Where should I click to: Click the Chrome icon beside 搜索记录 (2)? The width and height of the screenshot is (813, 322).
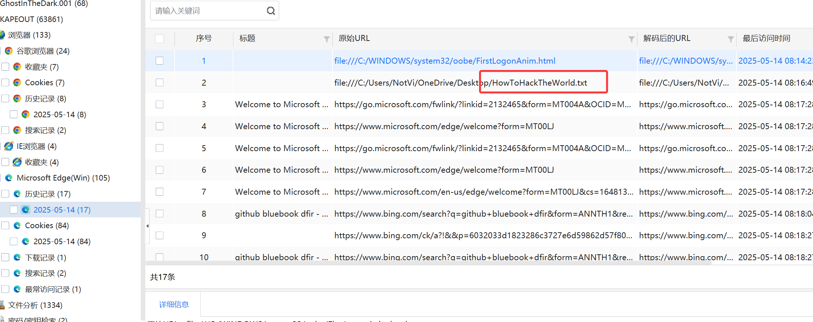(17, 130)
